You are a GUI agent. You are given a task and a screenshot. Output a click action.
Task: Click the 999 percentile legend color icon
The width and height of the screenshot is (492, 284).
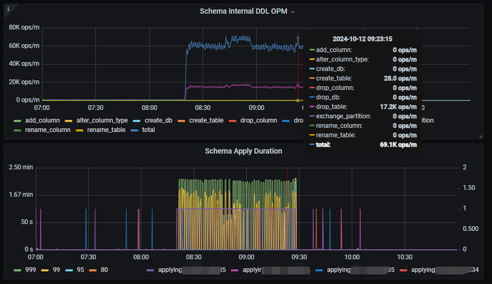pos(17,270)
